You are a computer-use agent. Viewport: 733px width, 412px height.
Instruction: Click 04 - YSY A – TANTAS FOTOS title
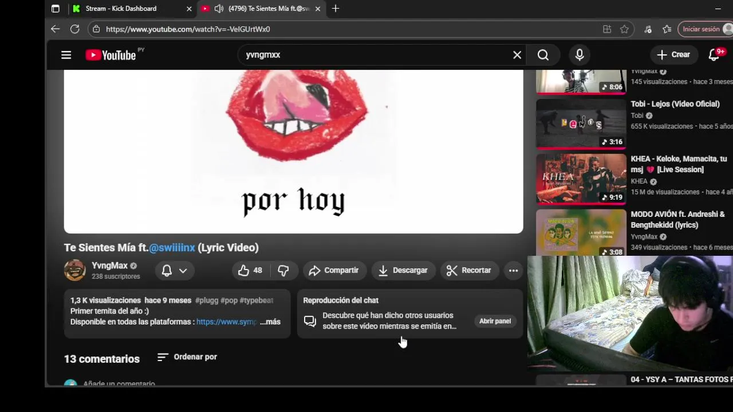point(681,379)
